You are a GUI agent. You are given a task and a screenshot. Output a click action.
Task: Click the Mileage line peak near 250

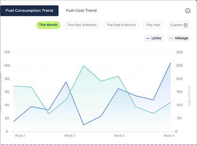[x=83, y=66]
